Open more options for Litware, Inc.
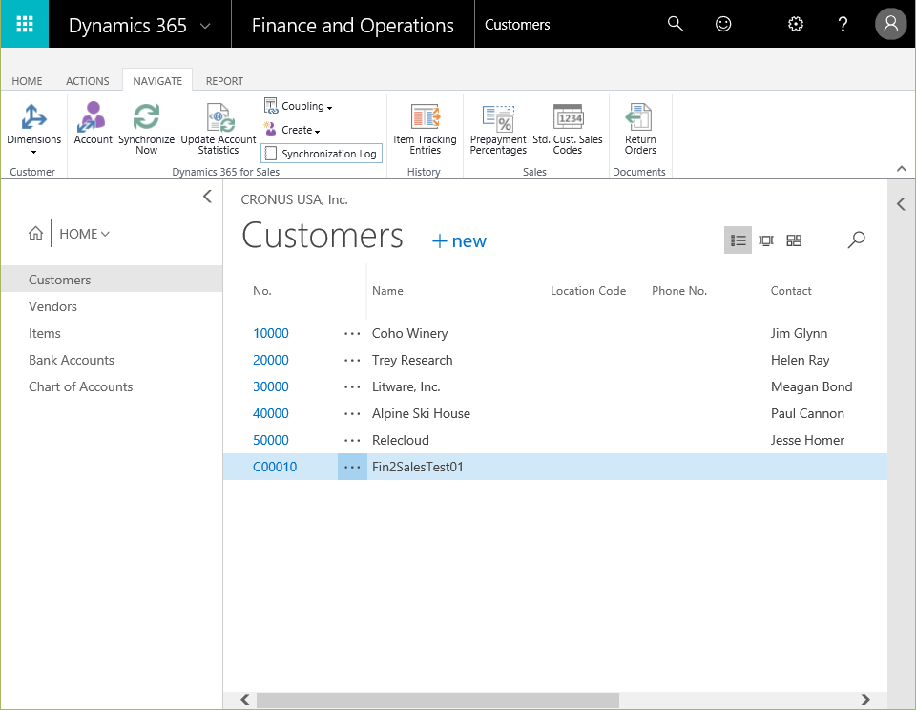Screen dimensions: 916x710 [352, 386]
